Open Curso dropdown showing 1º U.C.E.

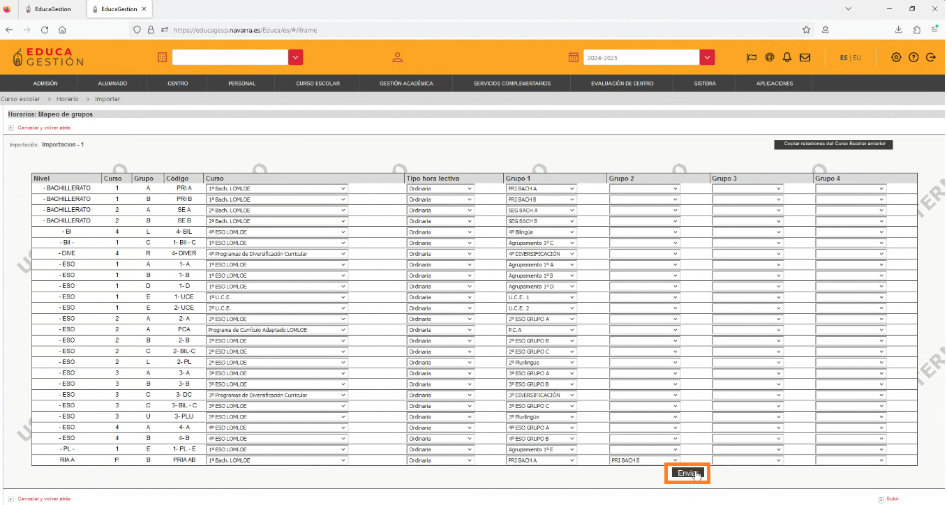[x=277, y=297]
